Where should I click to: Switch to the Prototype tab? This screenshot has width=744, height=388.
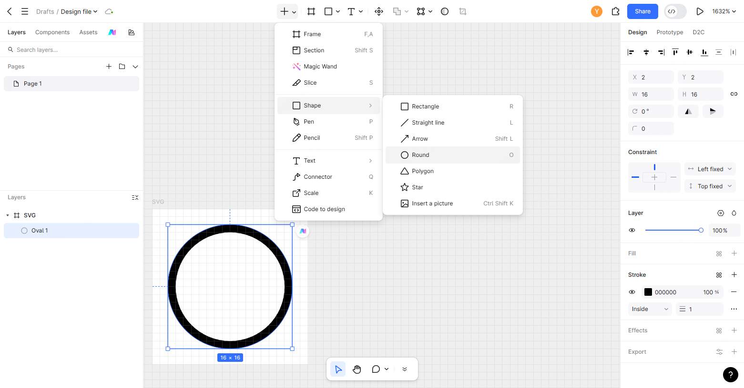(670, 32)
